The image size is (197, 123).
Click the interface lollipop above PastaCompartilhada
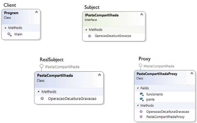click(x=41, y=67)
